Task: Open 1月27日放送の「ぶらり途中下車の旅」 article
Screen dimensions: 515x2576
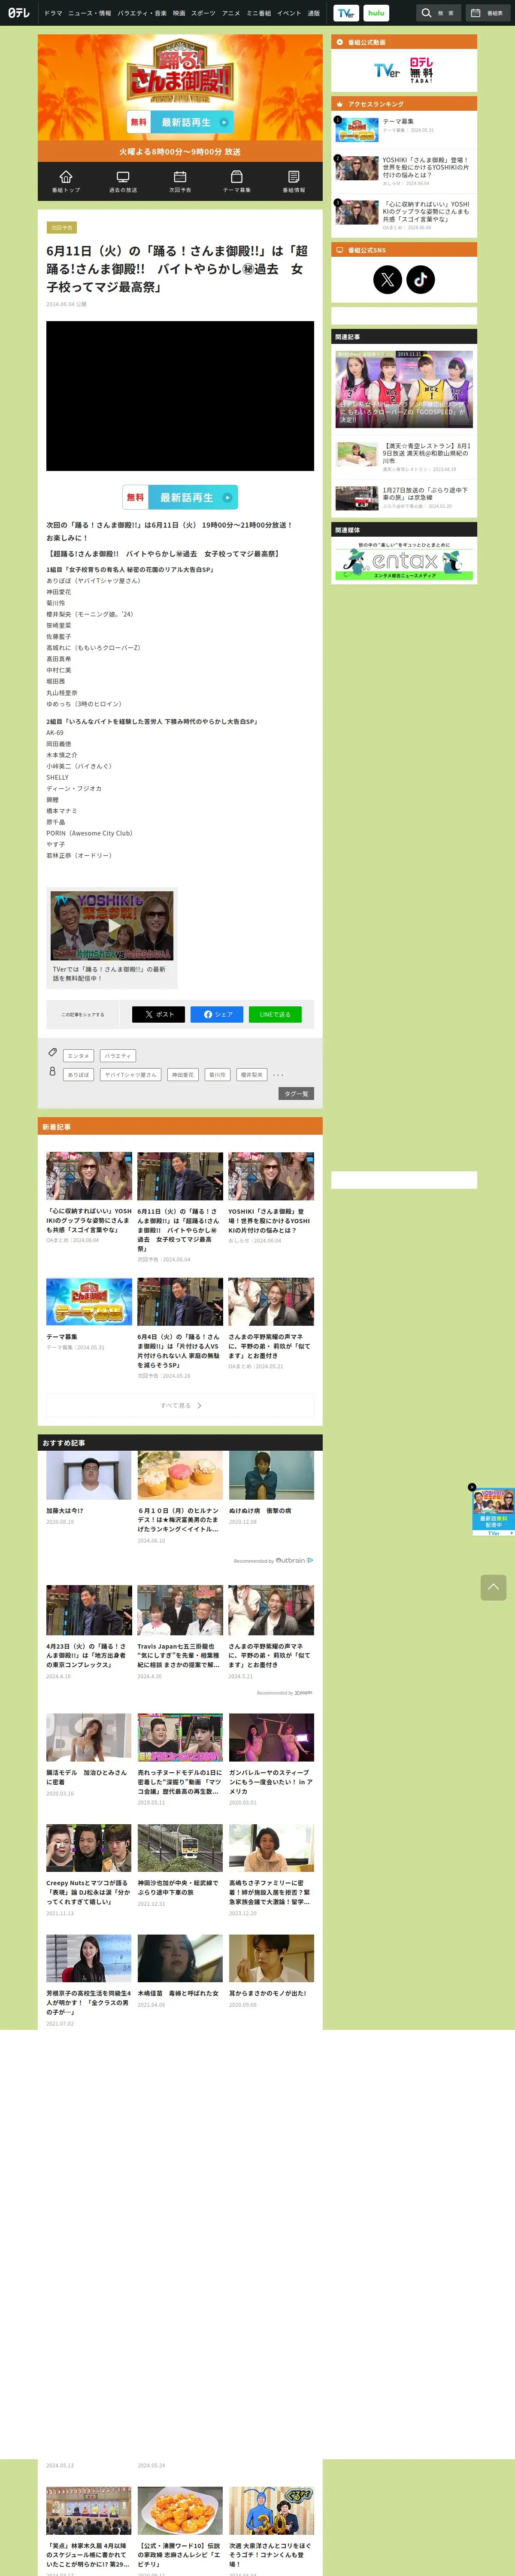Action: [404, 498]
